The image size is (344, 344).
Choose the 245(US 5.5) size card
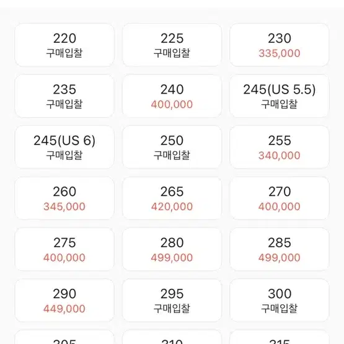tap(280, 96)
